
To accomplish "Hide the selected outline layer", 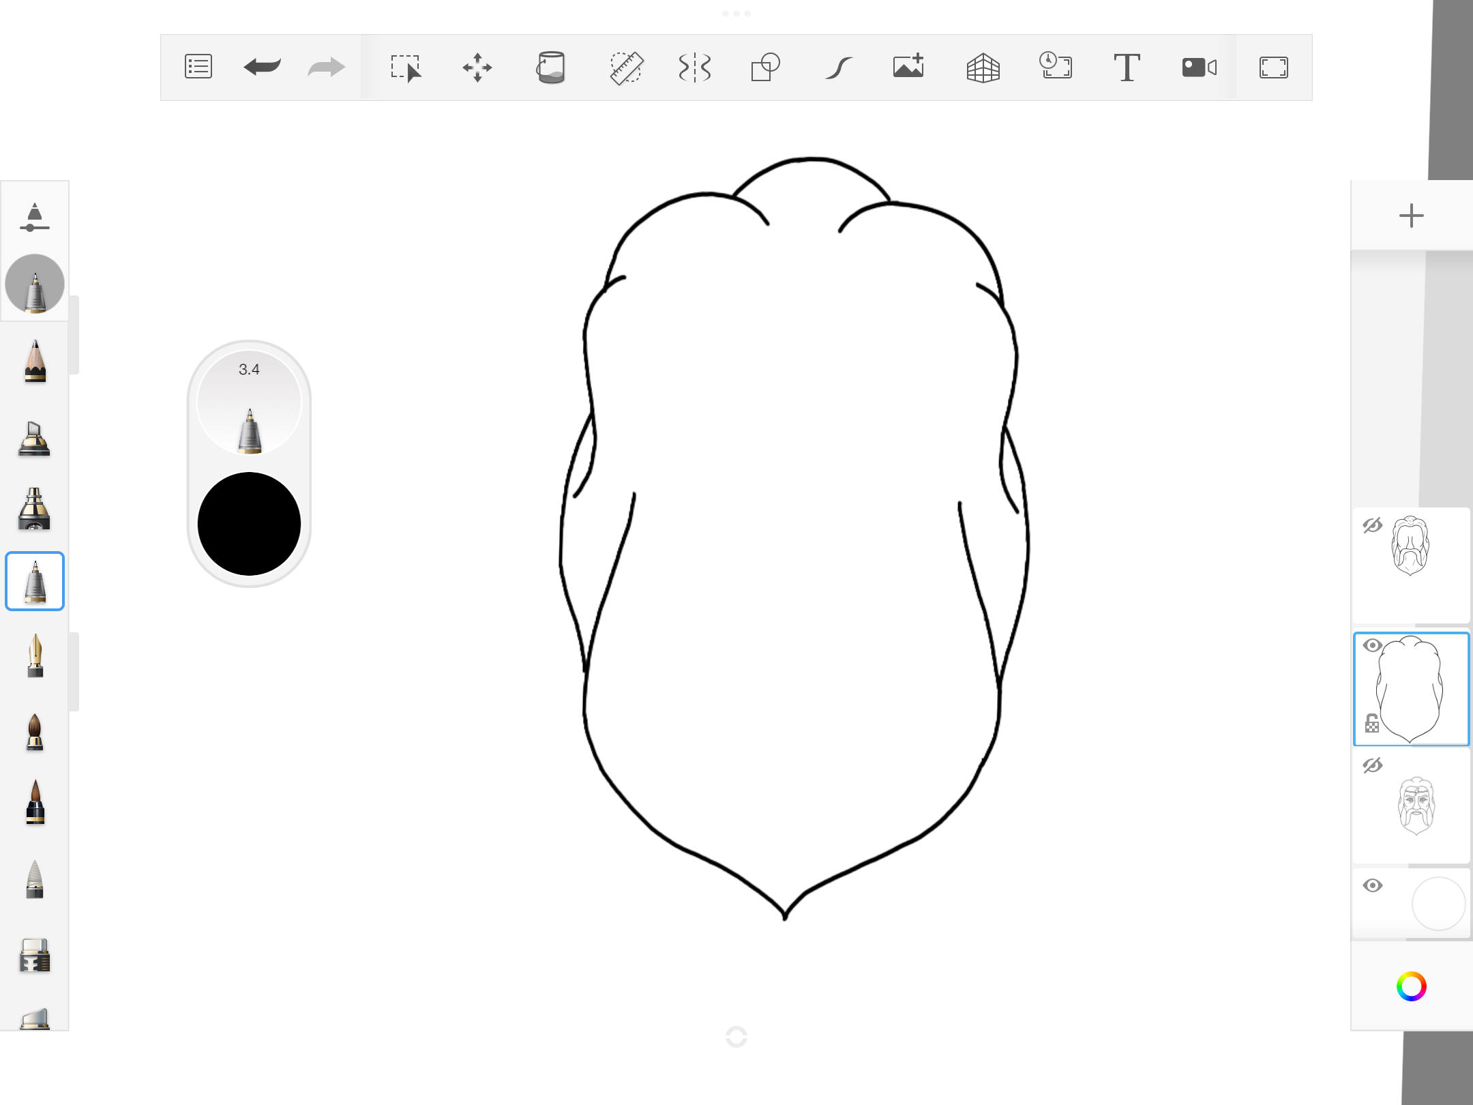I will [x=1372, y=645].
